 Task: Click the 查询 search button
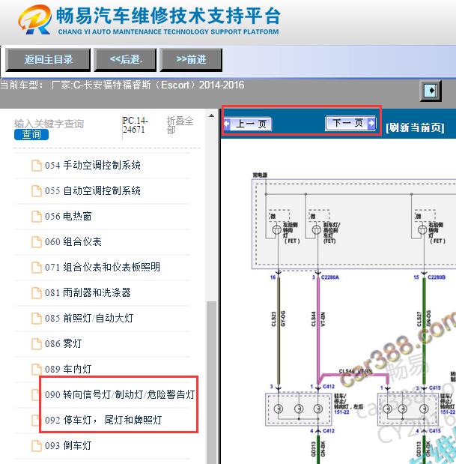tap(31, 135)
